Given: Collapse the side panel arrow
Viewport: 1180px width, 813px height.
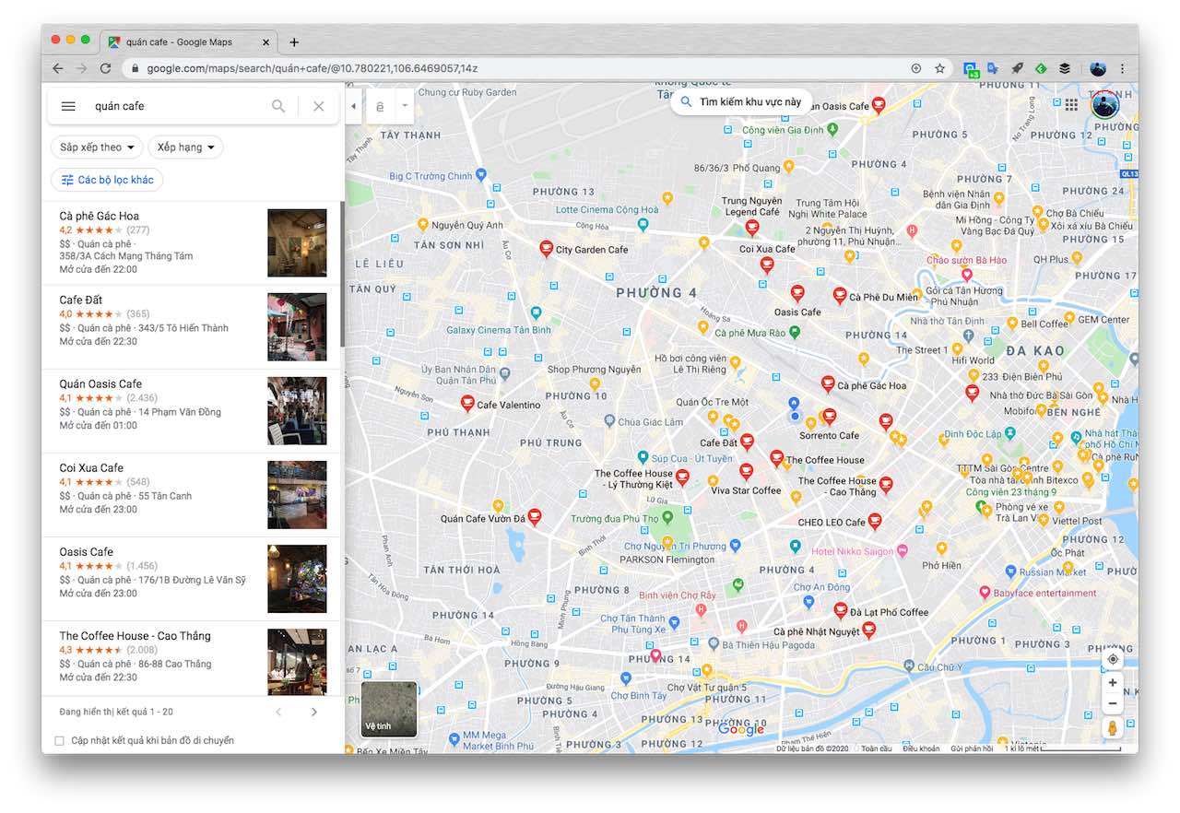Looking at the screenshot, I should point(354,106).
